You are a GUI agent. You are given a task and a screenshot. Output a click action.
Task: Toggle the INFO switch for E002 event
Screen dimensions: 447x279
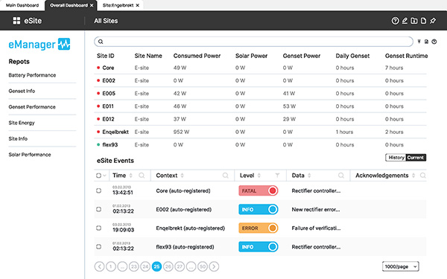pos(259,210)
